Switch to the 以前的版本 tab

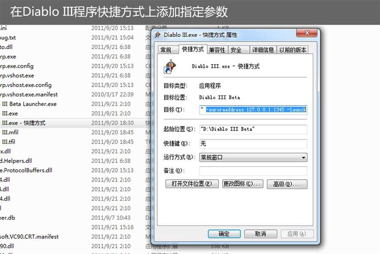pos(293,50)
